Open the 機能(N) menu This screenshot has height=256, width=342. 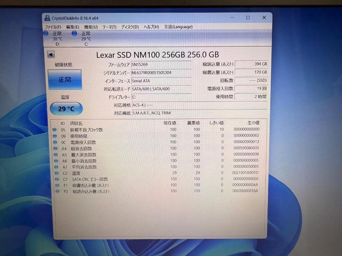pos(91,27)
